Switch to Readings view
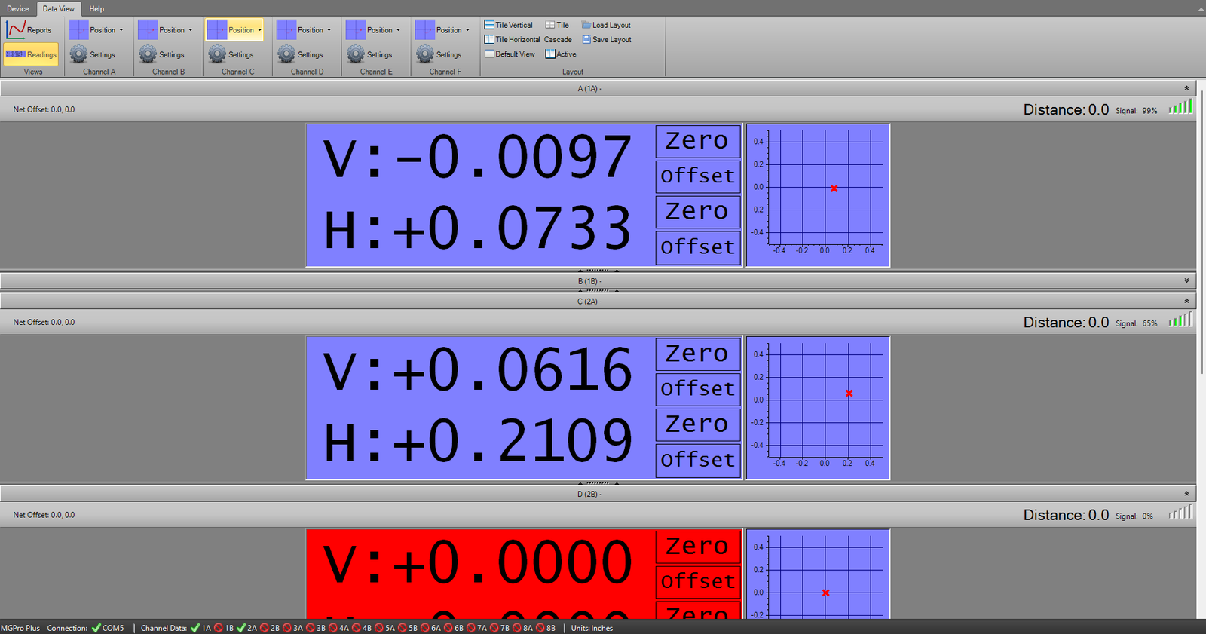Viewport: 1206px width, 634px height. tap(31, 54)
